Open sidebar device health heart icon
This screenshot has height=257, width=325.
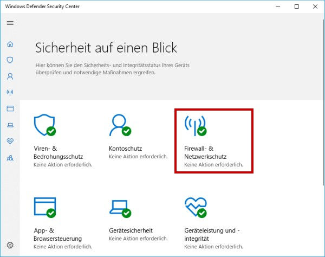10,142
